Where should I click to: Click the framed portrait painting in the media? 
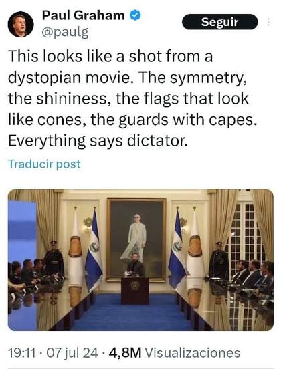click(x=136, y=239)
